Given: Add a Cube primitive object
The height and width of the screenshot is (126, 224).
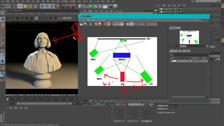Looking at the screenshot, I should 80,6.
